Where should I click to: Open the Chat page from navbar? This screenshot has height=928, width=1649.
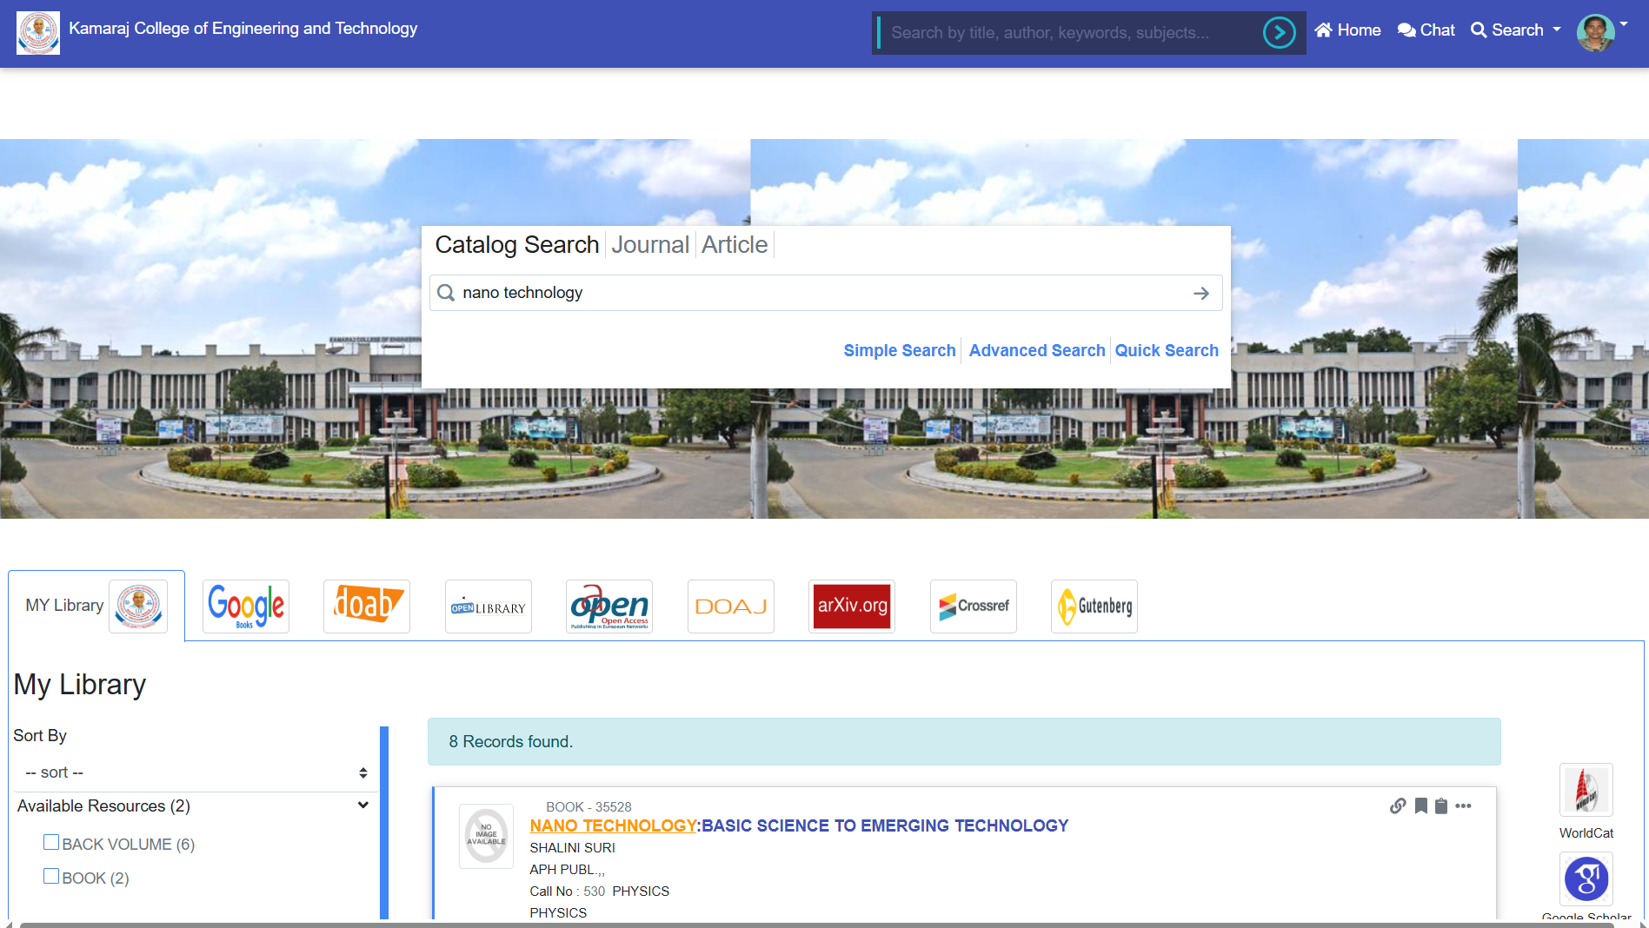[x=1426, y=30]
